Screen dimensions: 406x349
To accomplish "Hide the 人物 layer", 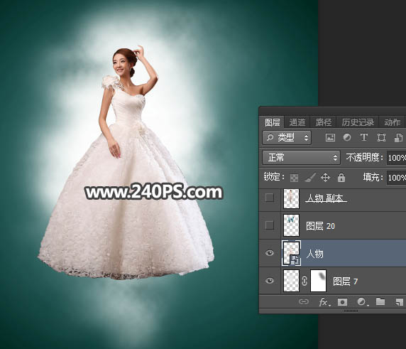I will (270, 253).
